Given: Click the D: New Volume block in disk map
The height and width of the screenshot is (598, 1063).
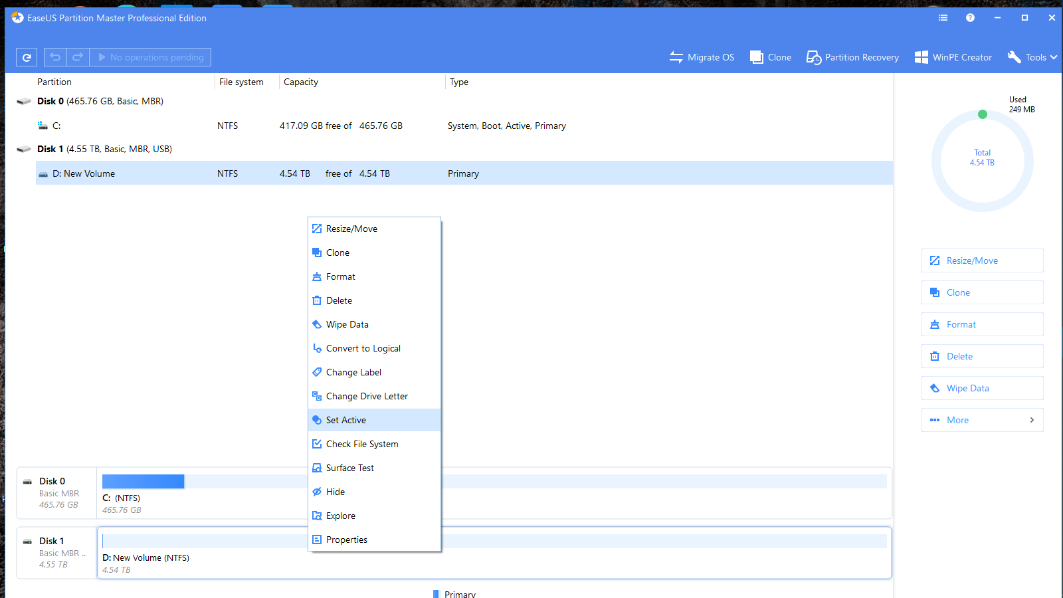Looking at the screenshot, I should [494, 553].
